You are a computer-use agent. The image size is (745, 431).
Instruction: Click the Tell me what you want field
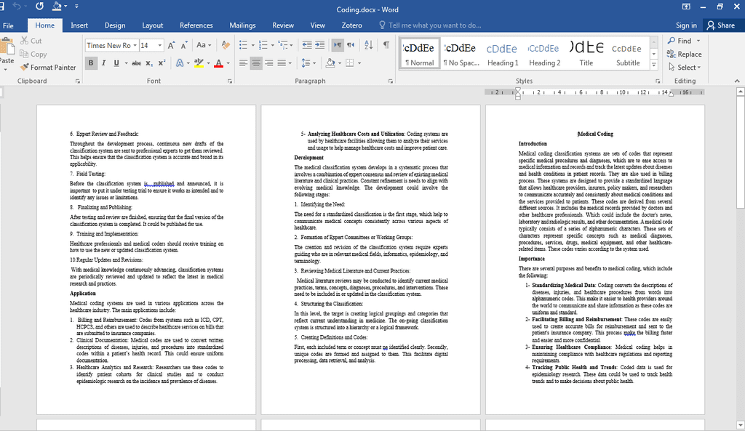coord(430,25)
